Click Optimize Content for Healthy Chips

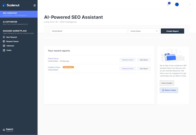click(x=128, y=69)
